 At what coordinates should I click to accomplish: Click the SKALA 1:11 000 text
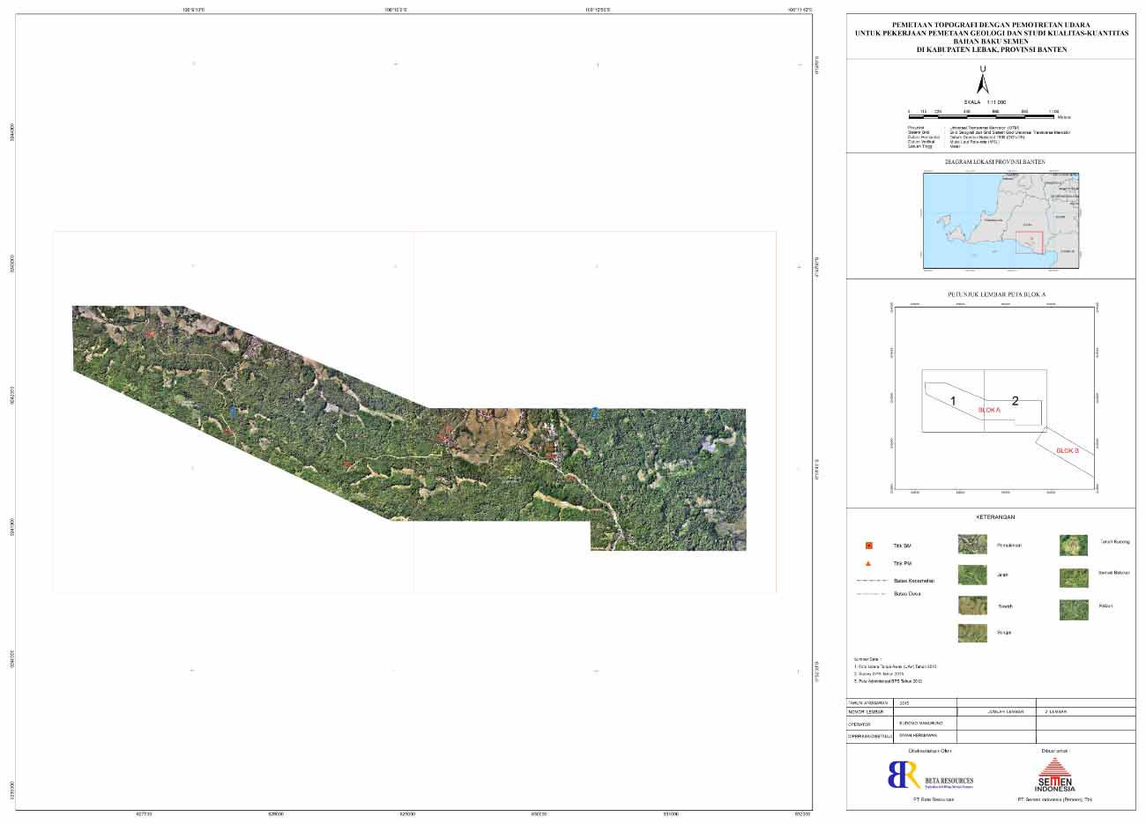pyautogui.click(x=984, y=101)
